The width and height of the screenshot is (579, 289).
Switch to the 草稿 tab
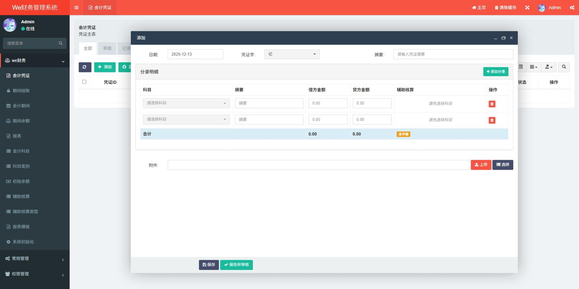(107, 48)
